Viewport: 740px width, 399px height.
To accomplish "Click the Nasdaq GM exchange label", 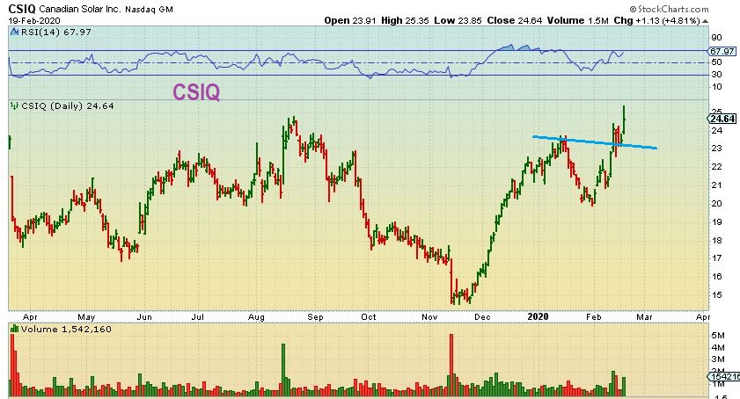I will [149, 9].
